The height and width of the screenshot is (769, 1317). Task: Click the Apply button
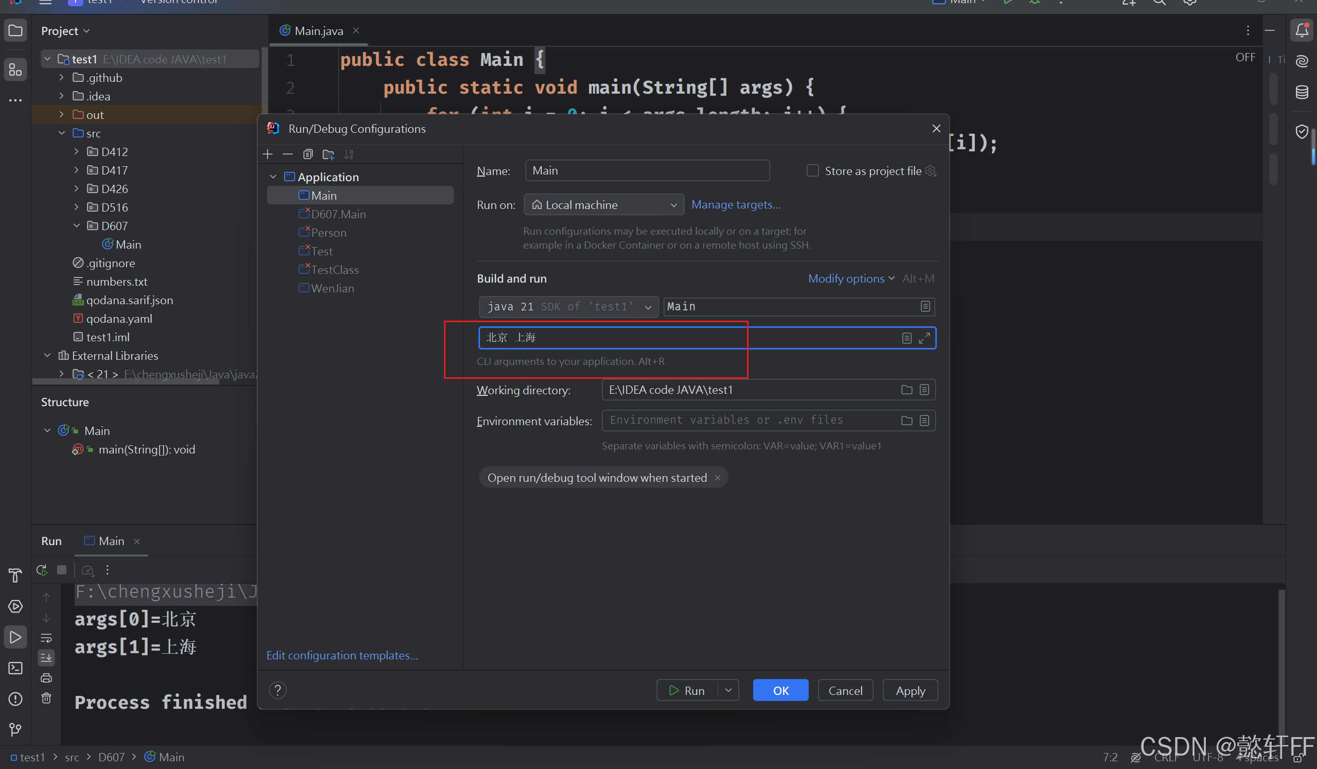[x=910, y=691]
